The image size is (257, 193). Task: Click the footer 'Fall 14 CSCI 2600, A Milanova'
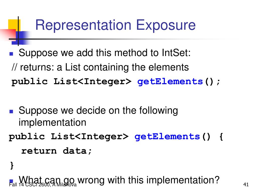[x=43, y=185]
